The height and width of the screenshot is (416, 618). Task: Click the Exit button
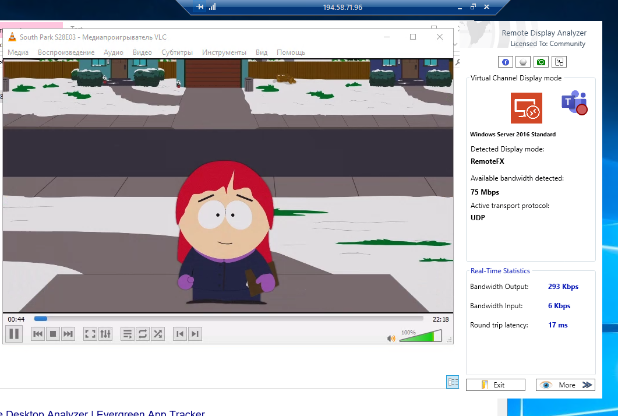(495, 385)
